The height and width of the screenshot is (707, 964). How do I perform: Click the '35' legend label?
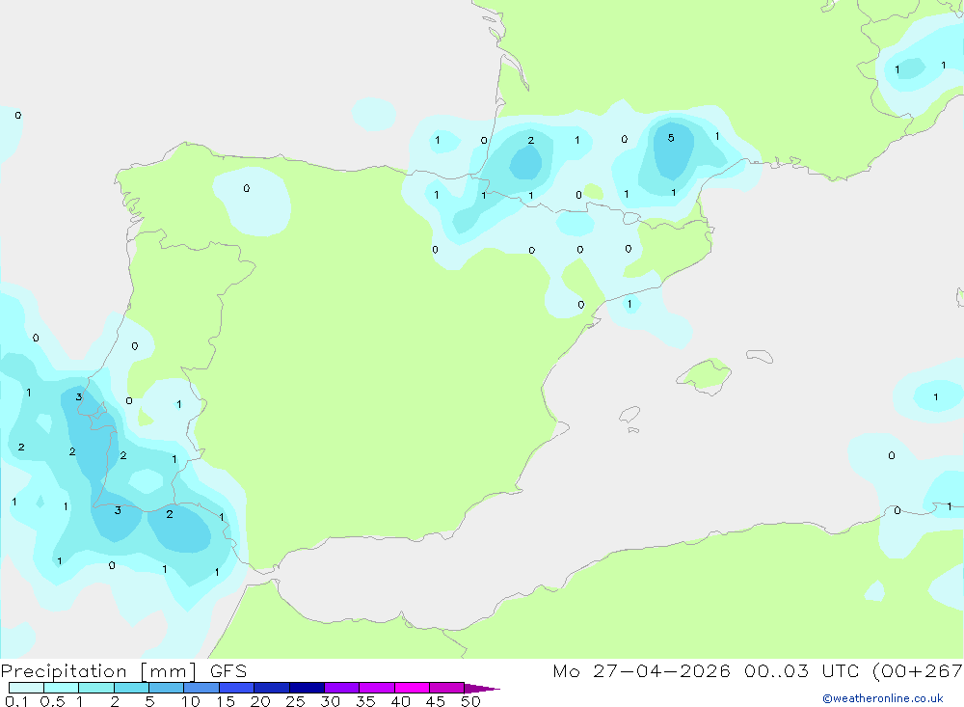[365, 701]
